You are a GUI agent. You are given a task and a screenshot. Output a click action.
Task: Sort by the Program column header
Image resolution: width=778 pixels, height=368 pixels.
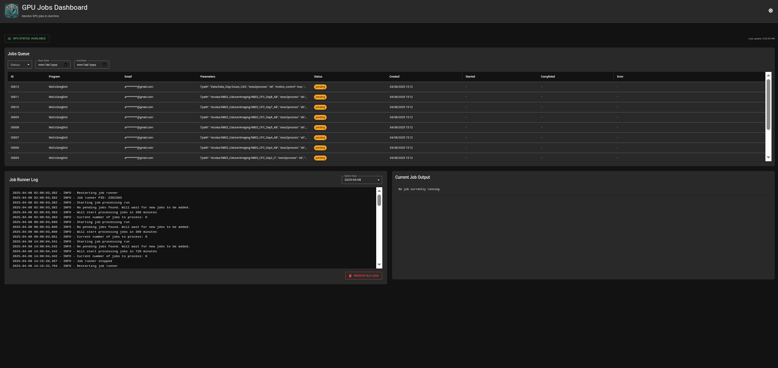pyautogui.click(x=54, y=76)
